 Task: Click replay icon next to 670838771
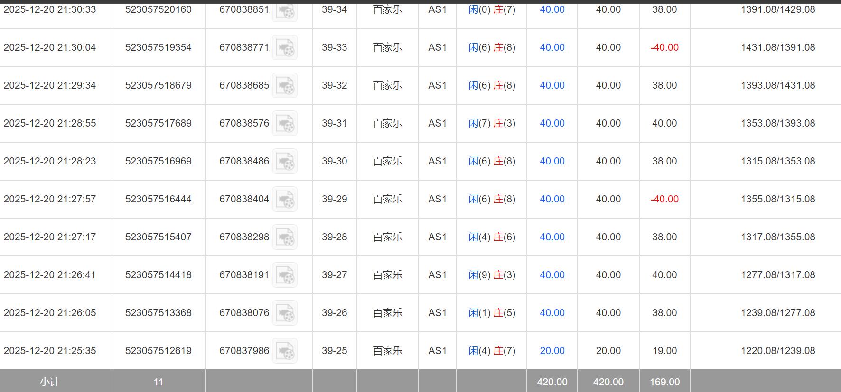(x=285, y=47)
